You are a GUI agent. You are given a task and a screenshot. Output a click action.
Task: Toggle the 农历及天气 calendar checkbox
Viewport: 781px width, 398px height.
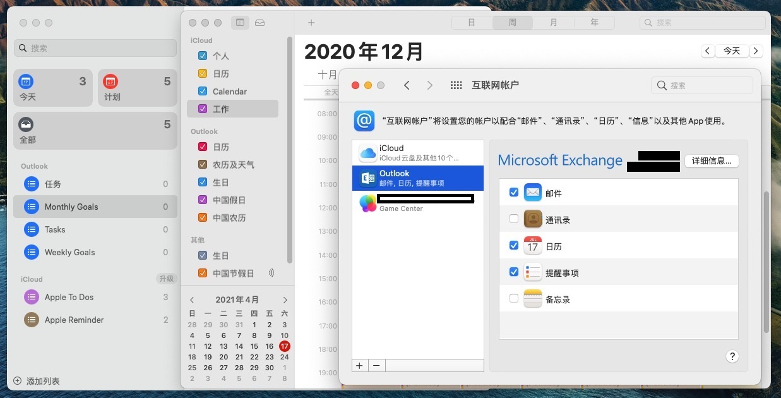(203, 164)
